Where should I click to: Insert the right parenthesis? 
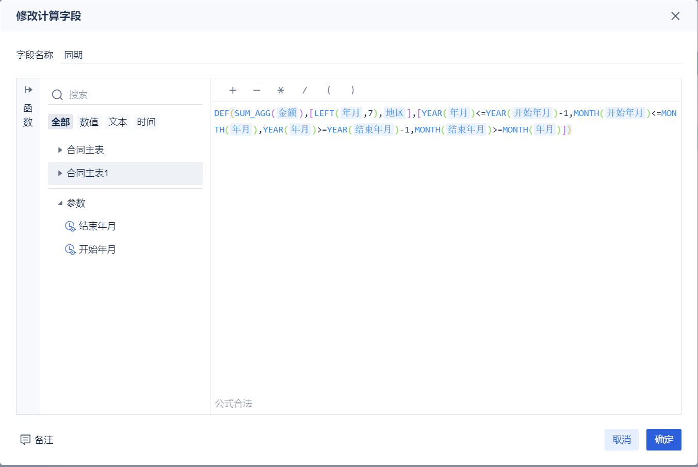point(353,90)
